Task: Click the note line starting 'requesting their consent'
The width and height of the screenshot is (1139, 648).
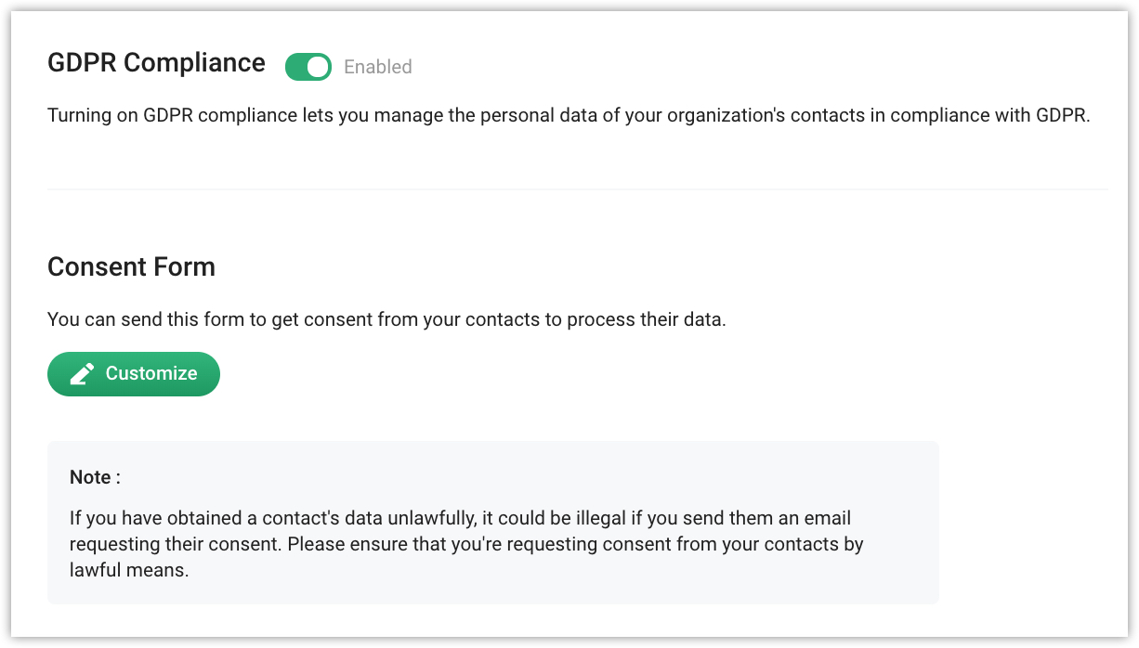Action: 466,544
